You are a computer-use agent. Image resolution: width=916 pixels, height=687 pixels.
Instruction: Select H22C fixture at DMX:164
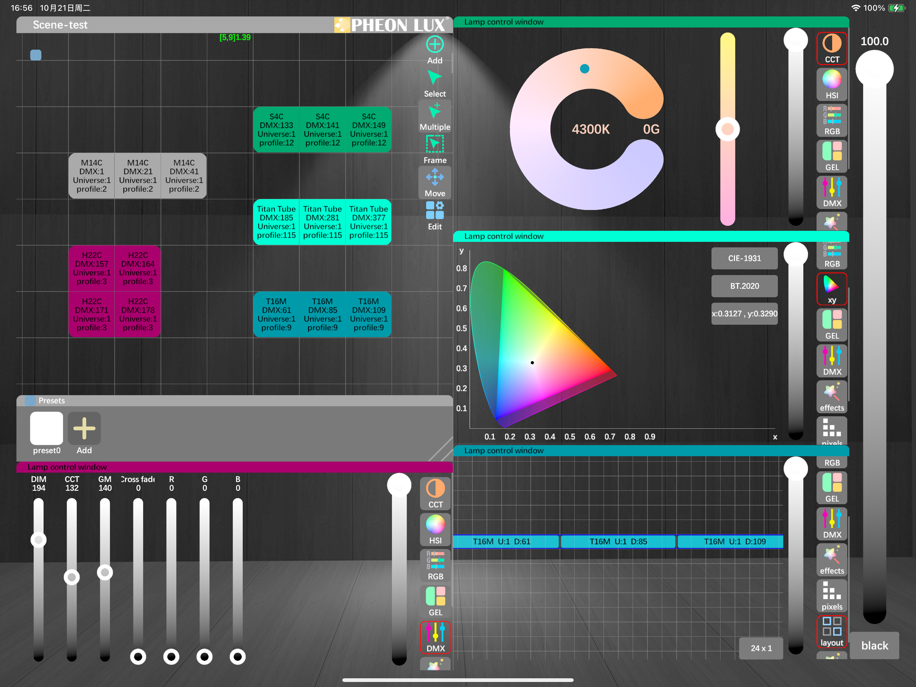click(137, 268)
